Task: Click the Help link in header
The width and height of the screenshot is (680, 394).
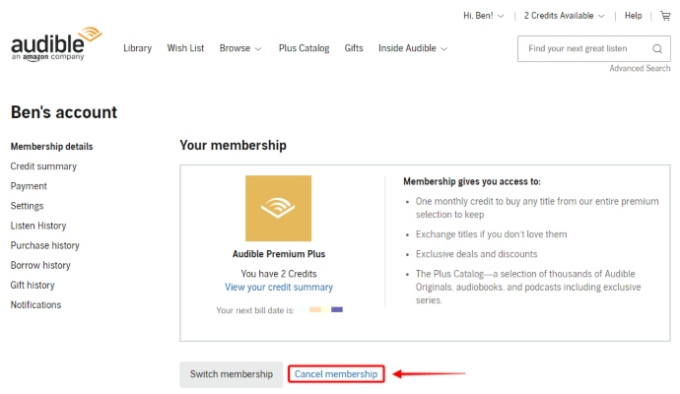Action: (x=633, y=16)
